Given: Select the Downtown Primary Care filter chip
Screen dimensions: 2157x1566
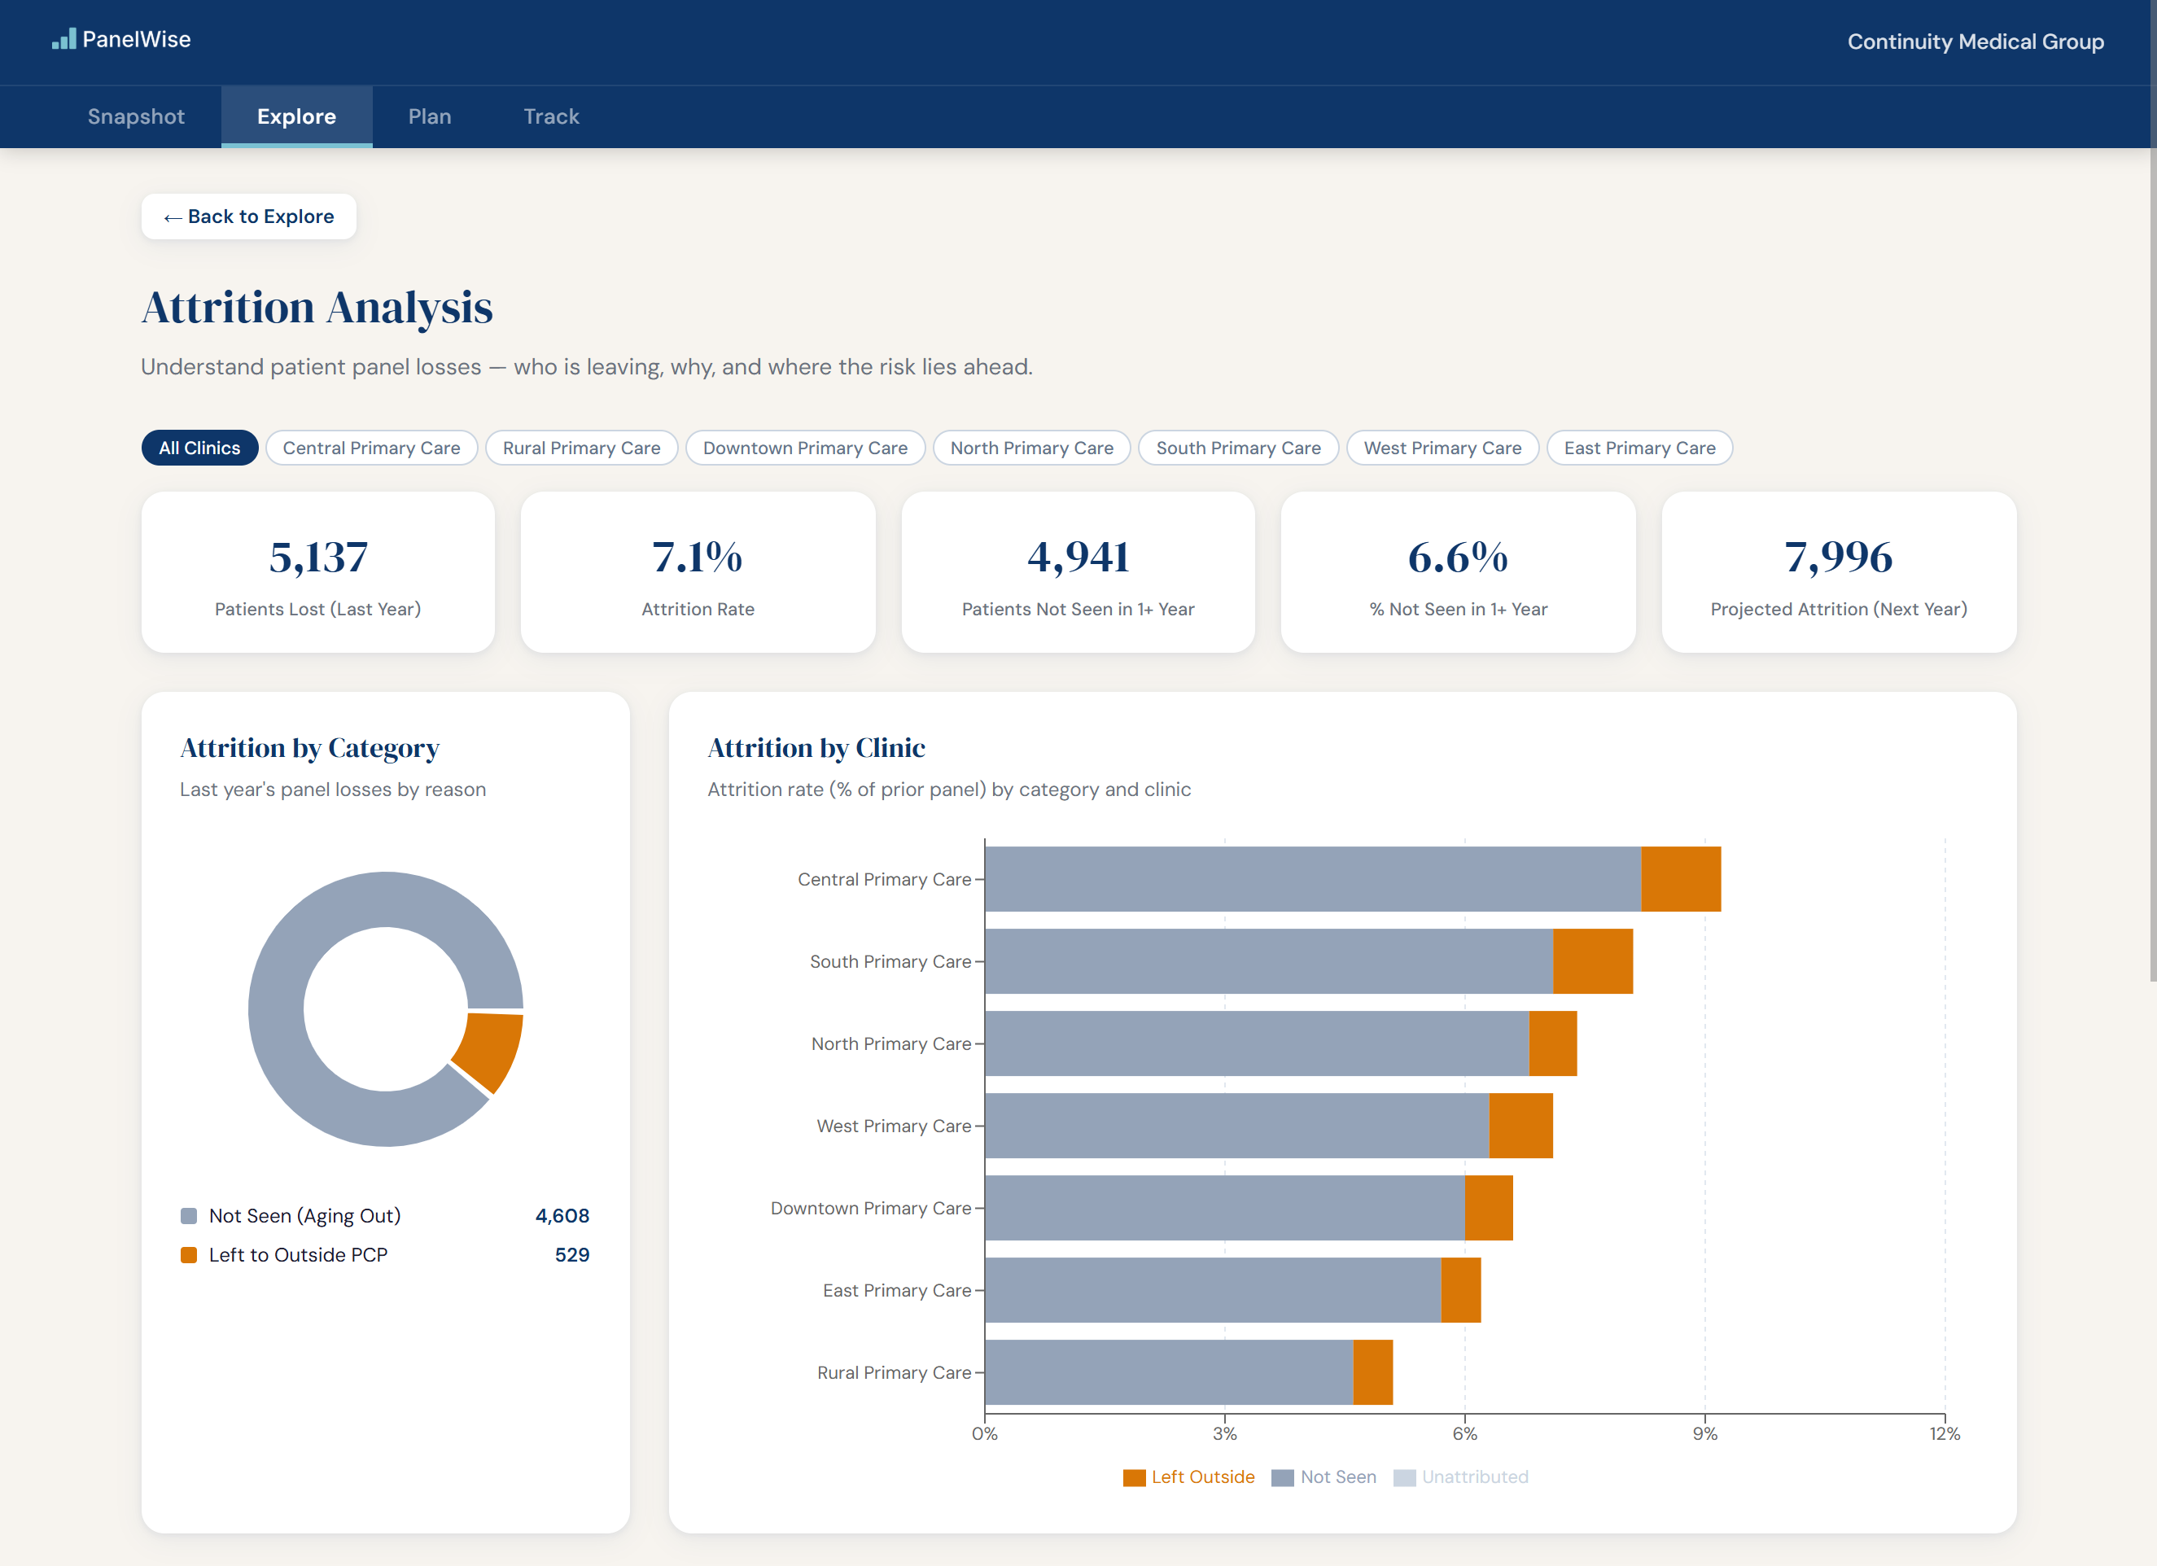Looking at the screenshot, I should click(804, 447).
